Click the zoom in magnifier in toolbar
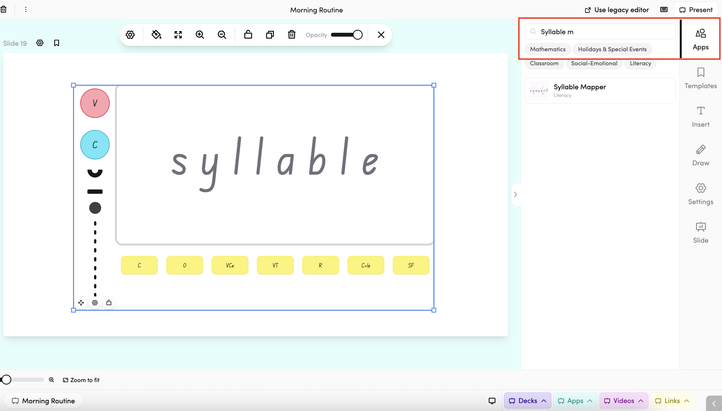The height and width of the screenshot is (411, 722). tap(200, 35)
